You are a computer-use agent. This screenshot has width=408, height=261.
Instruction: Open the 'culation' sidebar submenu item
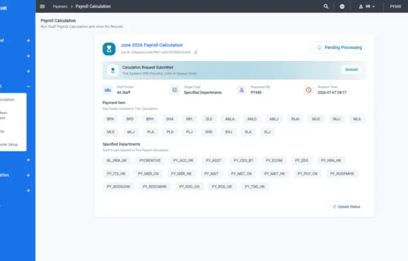click(7, 99)
